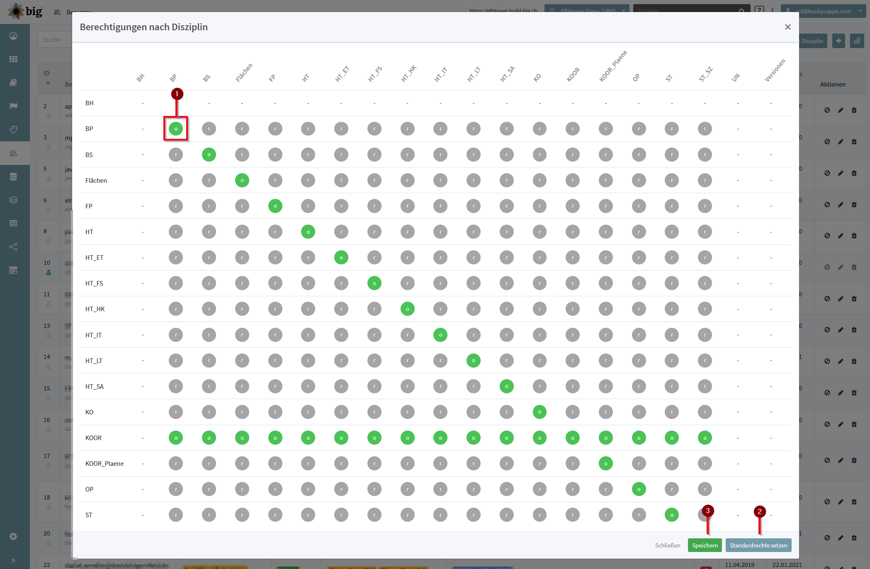Click the Flächen row label
Image resolution: width=870 pixels, height=569 pixels.
click(96, 181)
